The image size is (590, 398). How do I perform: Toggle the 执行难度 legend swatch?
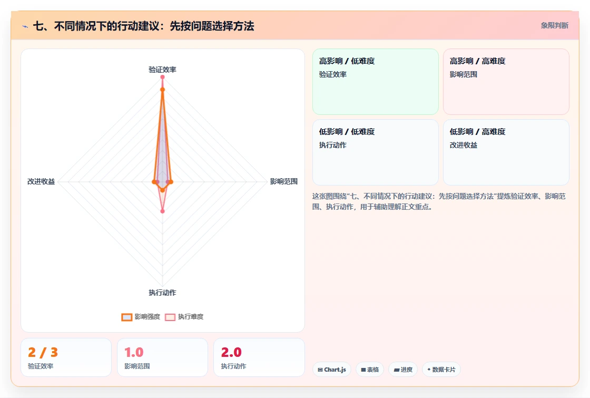(x=170, y=317)
